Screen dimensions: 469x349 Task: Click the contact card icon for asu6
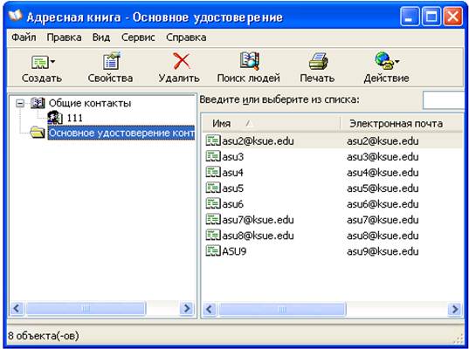point(213,204)
